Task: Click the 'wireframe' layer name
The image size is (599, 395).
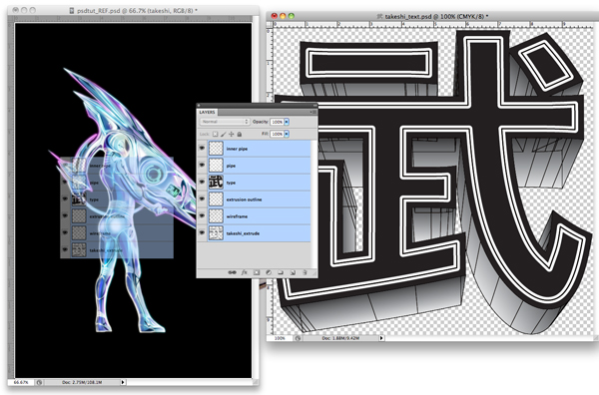Action: pyautogui.click(x=237, y=216)
